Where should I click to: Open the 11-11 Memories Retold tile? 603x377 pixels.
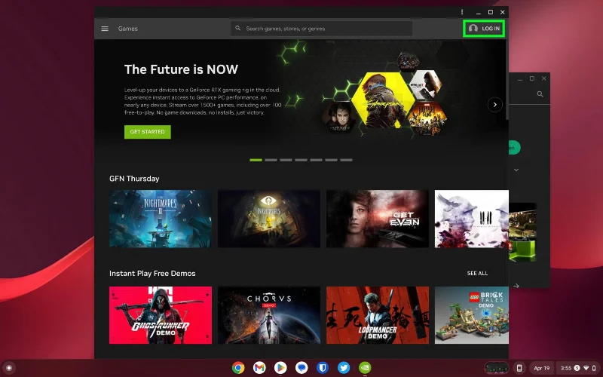472,219
